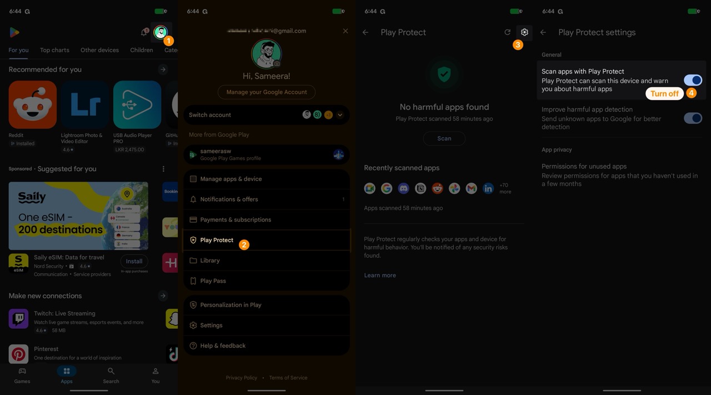Viewport: 711px width, 395px height.
Task: Open the Twitch app icon
Action: (x=18, y=318)
